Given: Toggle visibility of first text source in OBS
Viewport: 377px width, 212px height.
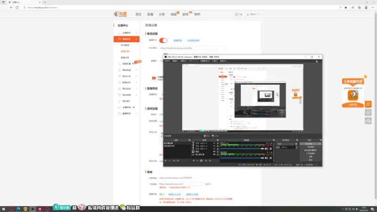Looking at the screenshot, I should [214, 143].
